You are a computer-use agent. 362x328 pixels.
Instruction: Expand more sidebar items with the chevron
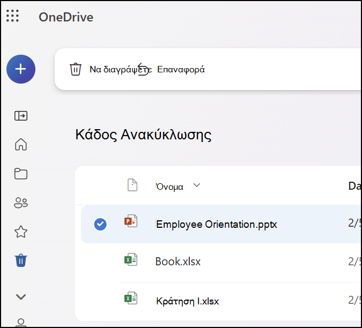[21, 297]
